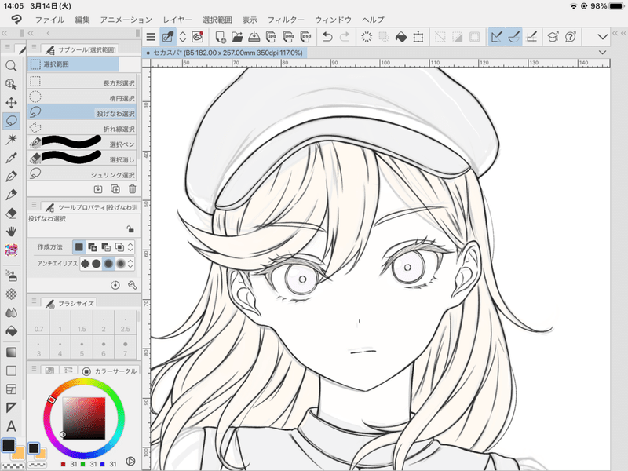
Task: Click the hue ring of color circle
Action: (x=84, y=382)
